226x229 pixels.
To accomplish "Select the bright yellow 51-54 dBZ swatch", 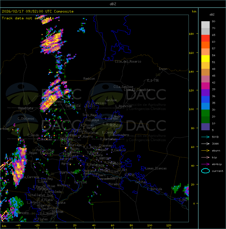I will click(x=205, y=59).
